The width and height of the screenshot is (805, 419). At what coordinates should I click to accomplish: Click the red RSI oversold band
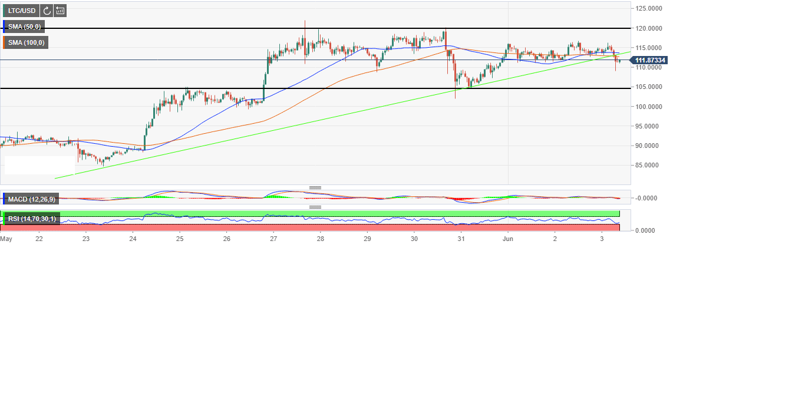(354, 227)
